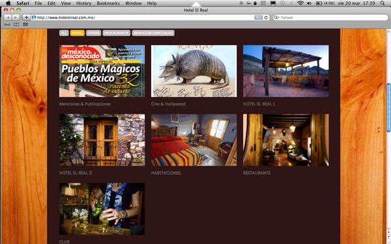
Task: Open the Reading List glasses icon
Action: pos(7,25)
